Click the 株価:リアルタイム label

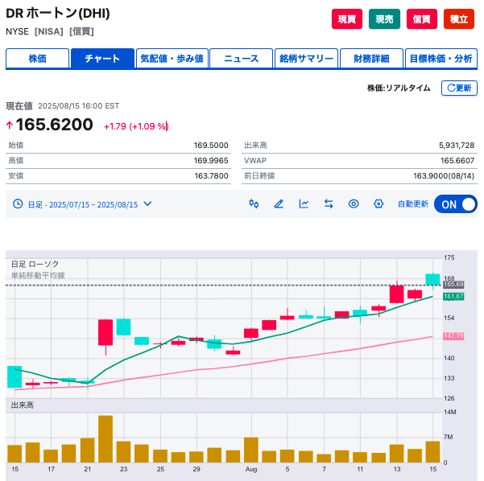[399, 88]
